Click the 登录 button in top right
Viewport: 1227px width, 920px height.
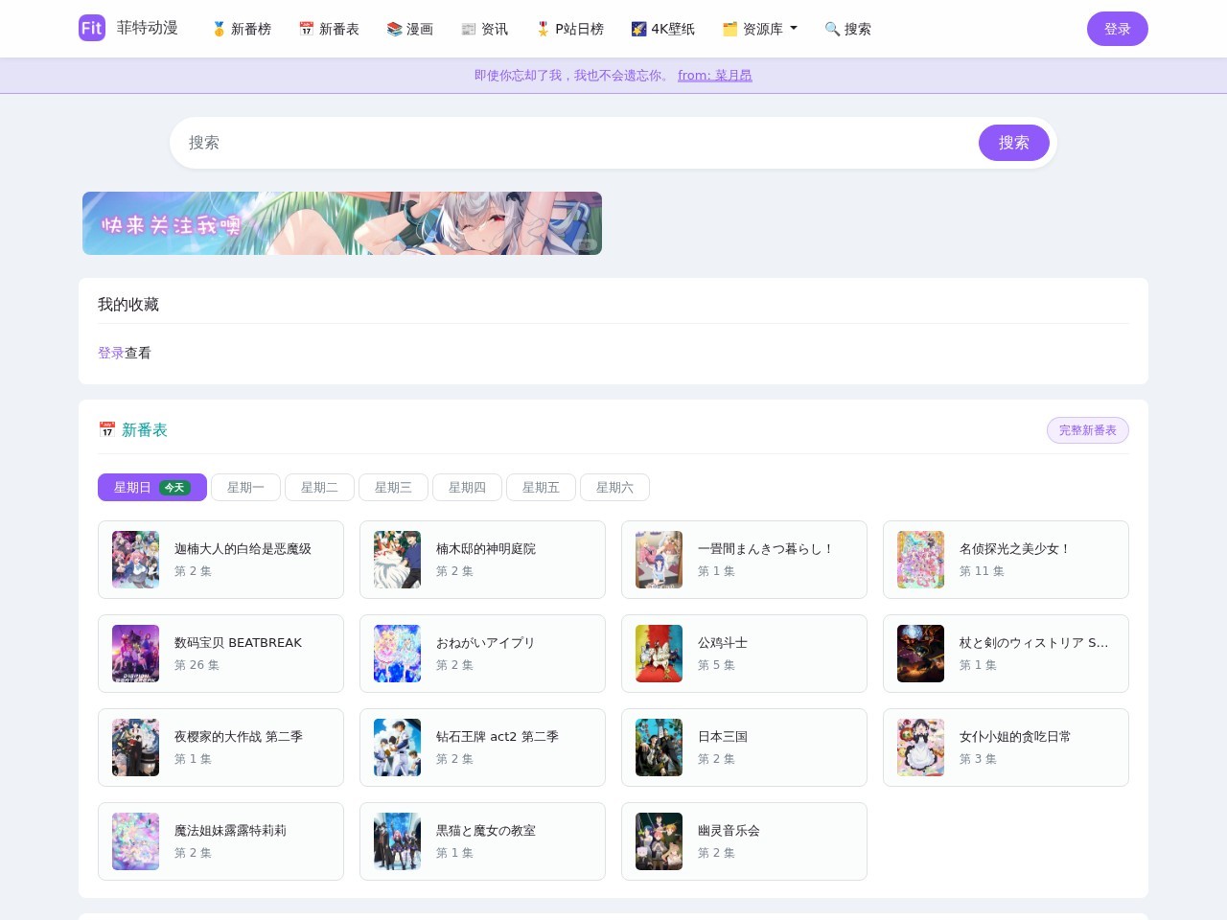[1118, 29]
